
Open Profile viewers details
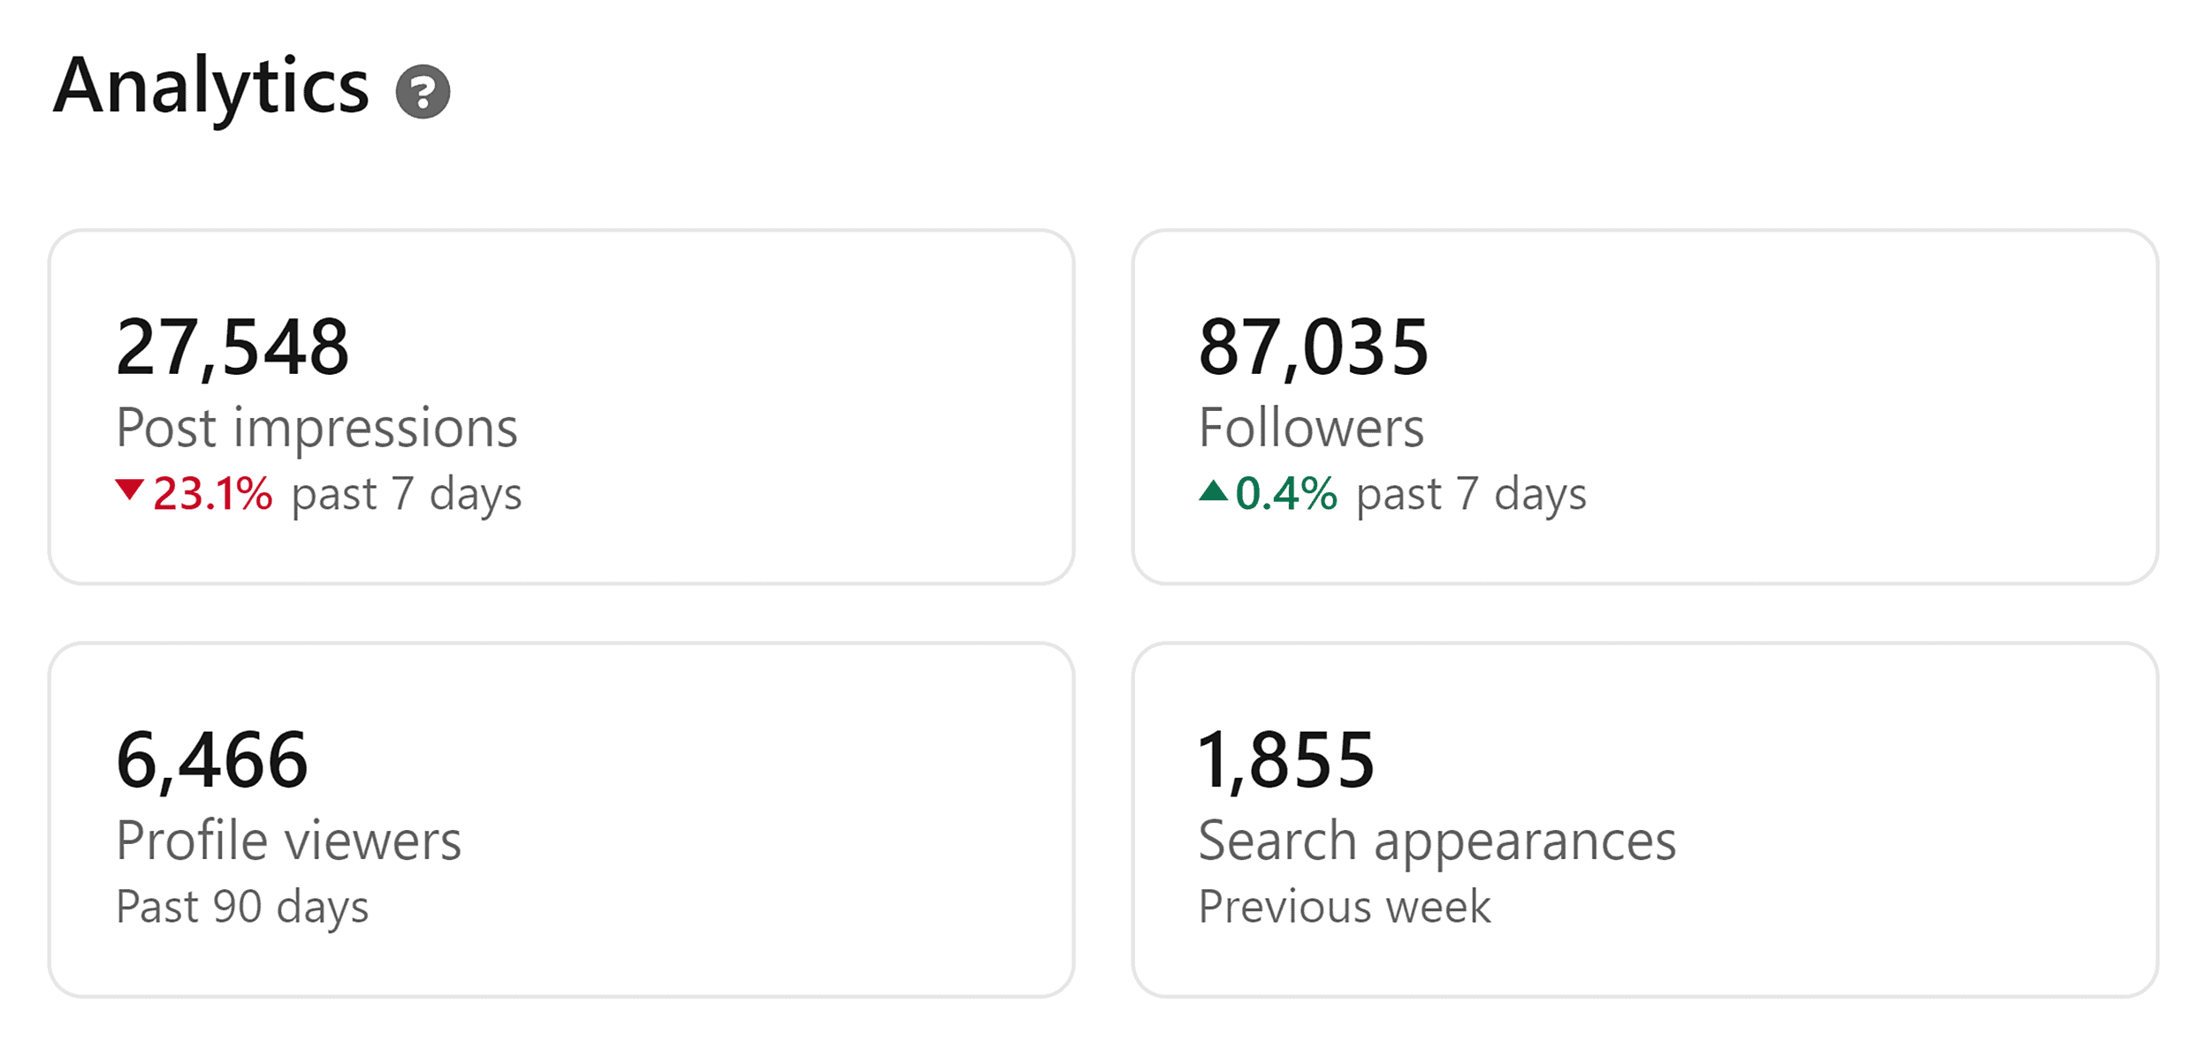coord(290,839)
